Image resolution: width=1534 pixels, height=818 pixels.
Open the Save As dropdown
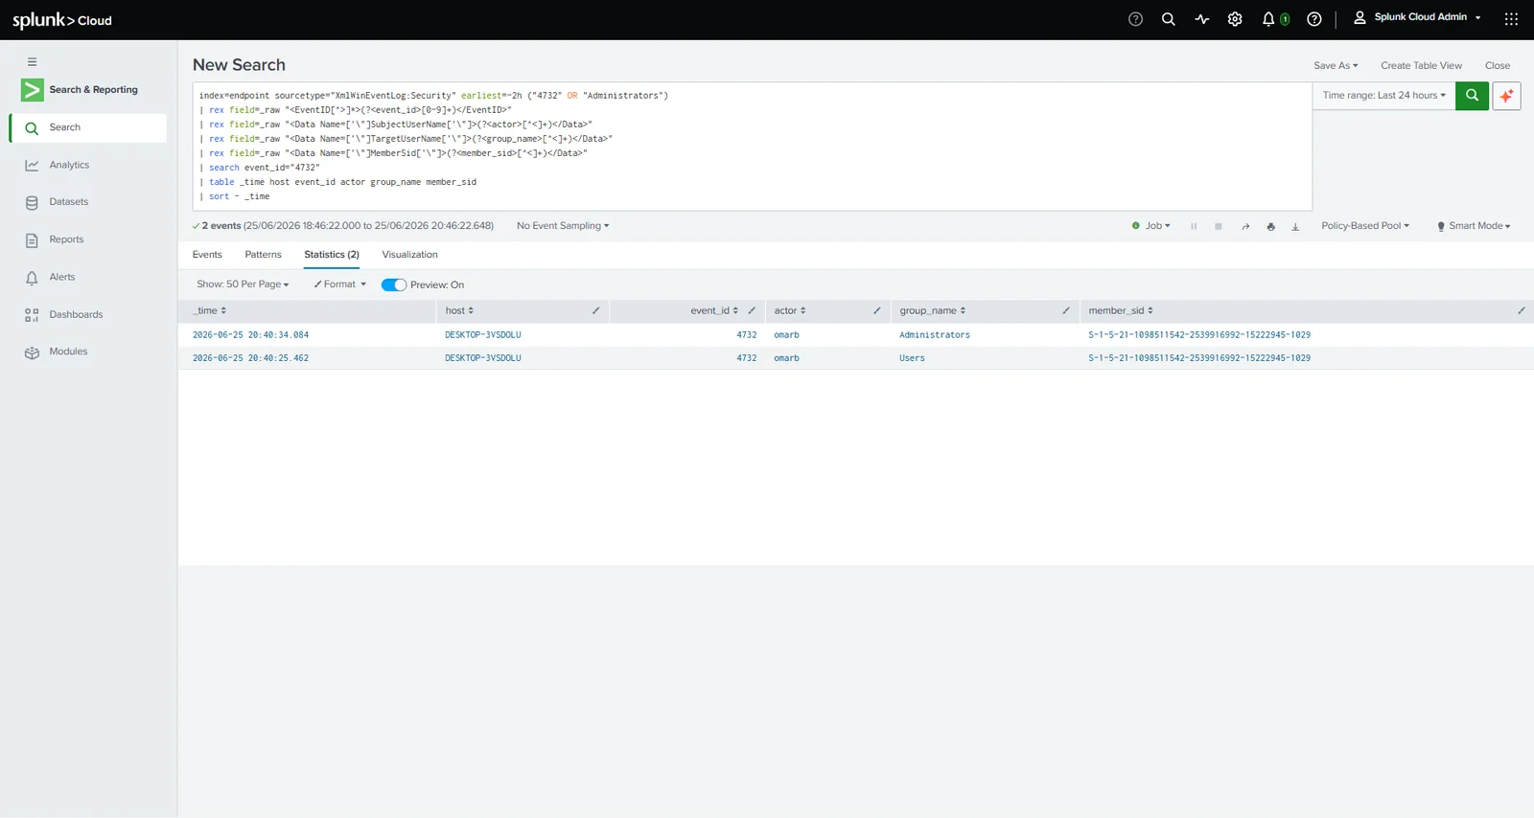[x=1336, y=65]
